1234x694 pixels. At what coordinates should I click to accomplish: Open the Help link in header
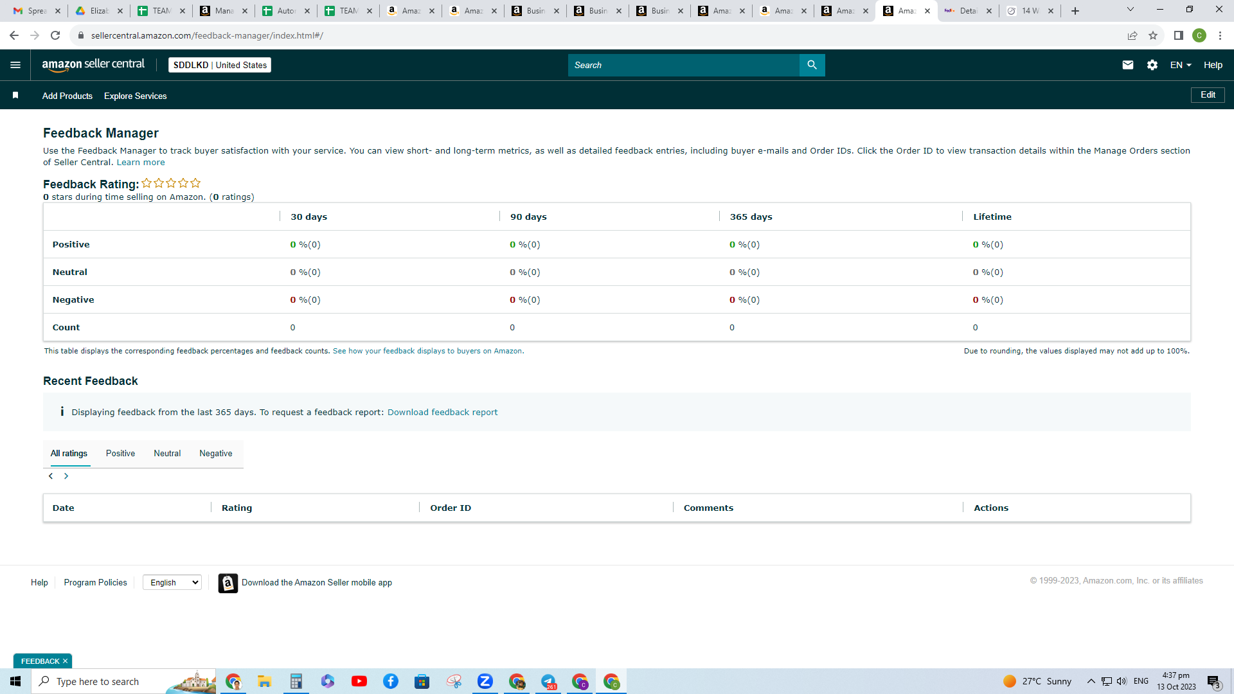click(1213, 65)
